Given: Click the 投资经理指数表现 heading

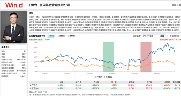Looking at the screenshot, I should (37, 36).
